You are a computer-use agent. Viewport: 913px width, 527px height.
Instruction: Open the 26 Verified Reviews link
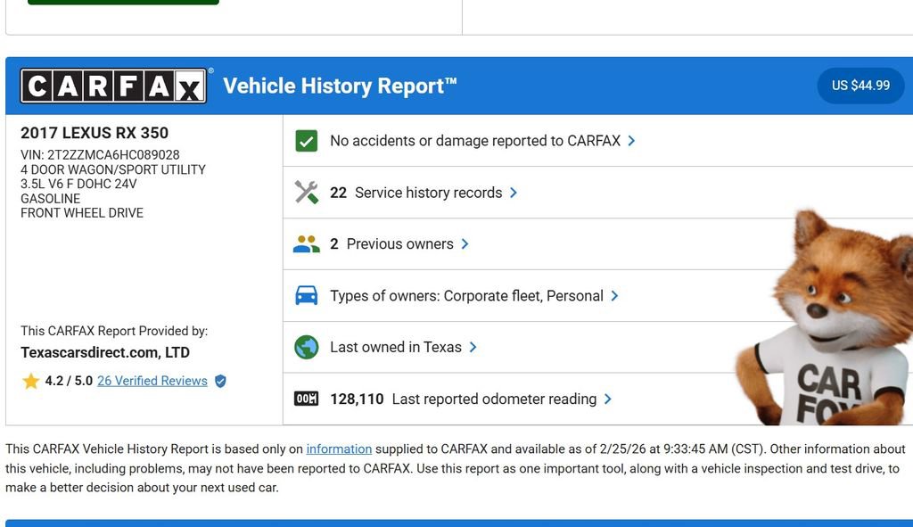click(152, 381)
